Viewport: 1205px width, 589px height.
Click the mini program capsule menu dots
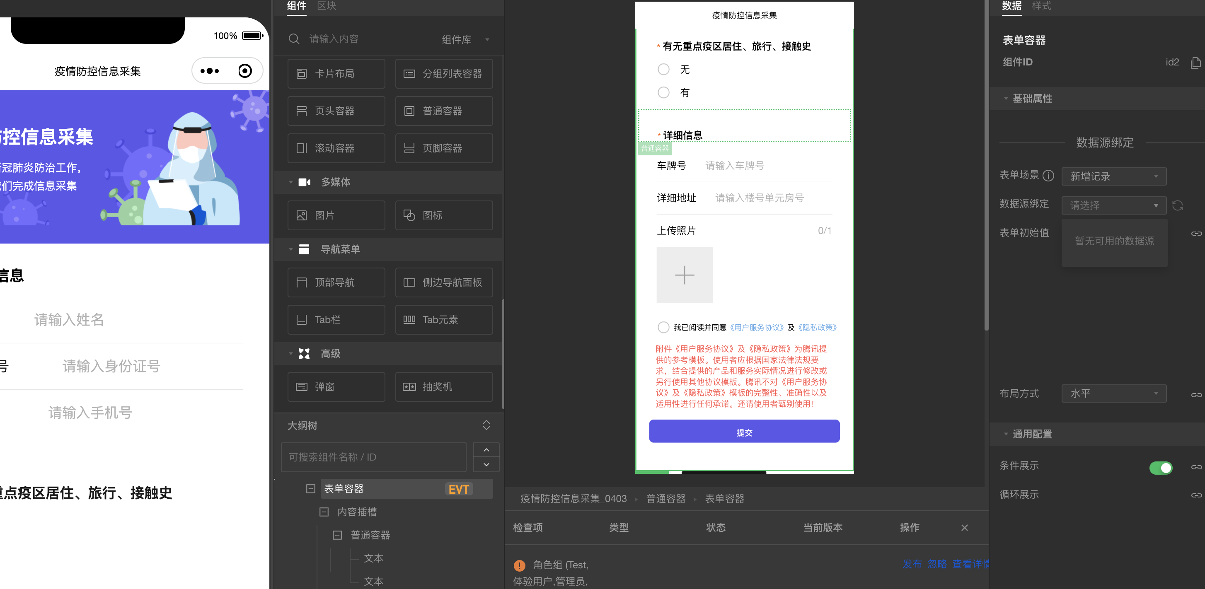point(210,71)
